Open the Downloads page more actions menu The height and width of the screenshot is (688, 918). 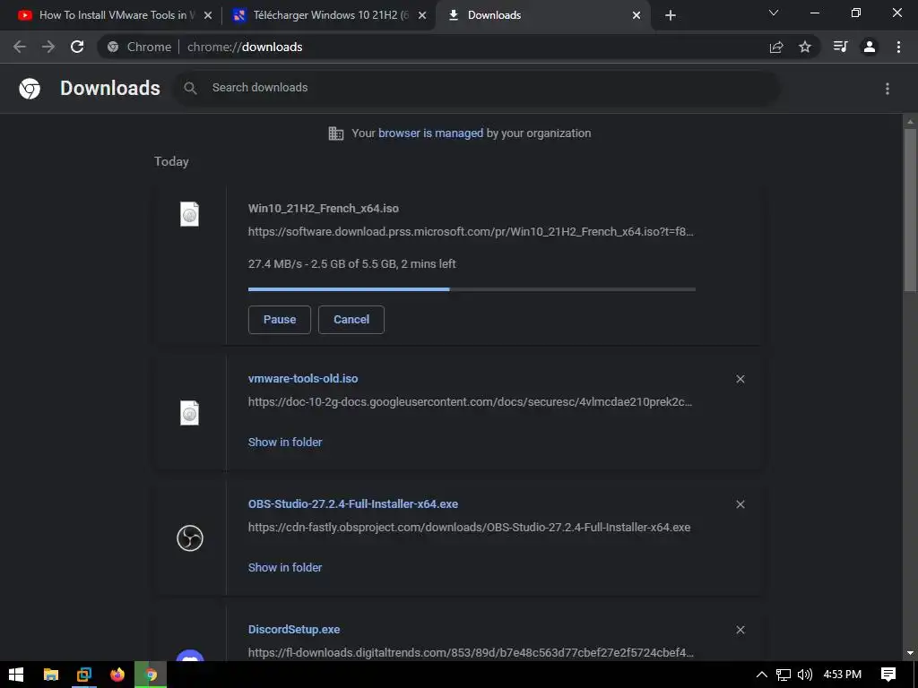[888, 89]
